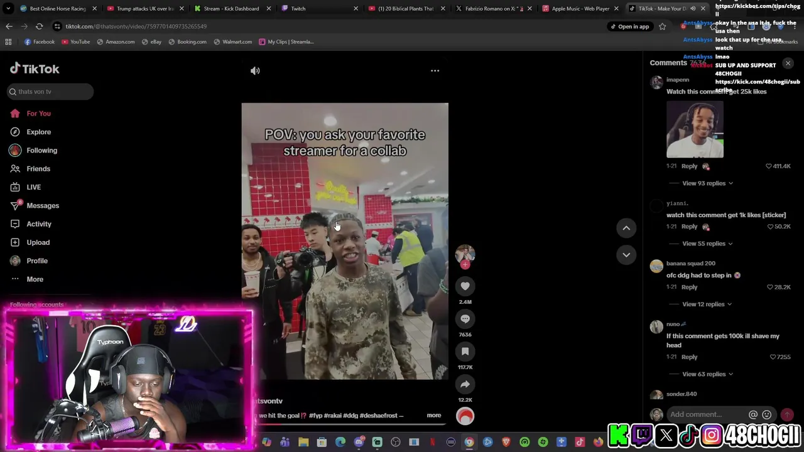Open LIVE in sidebar
804x452 pixels.
coord(33,187)
